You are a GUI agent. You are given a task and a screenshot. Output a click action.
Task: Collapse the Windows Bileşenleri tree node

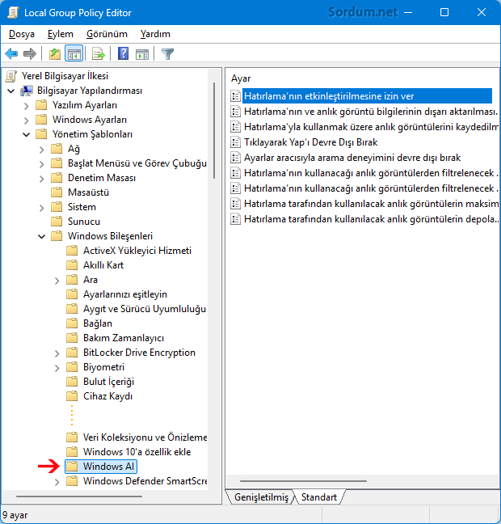[41, 236]
